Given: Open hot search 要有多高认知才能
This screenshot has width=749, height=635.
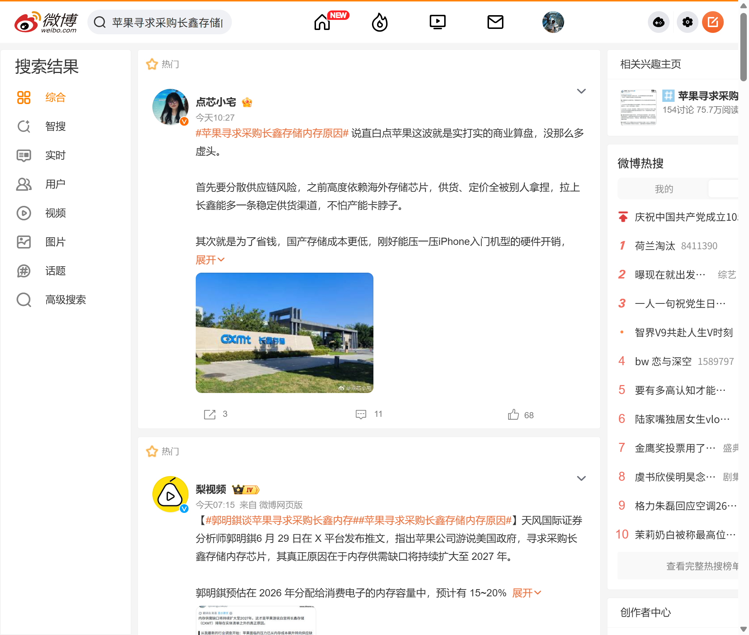Looking at the screenshot, I should (x=680, y=390).
